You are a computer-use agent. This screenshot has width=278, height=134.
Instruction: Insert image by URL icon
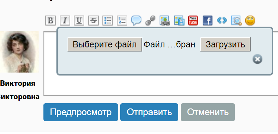click(165, 21)
